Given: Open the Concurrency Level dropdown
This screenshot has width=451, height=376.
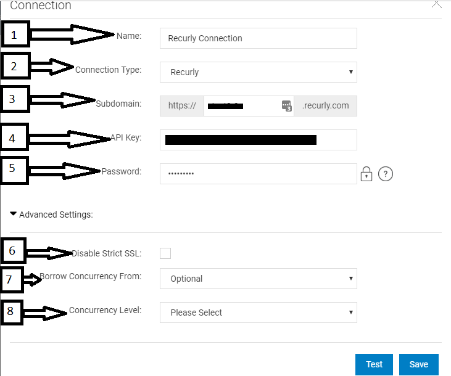Looking at the screenshot, I should [259, 313].
